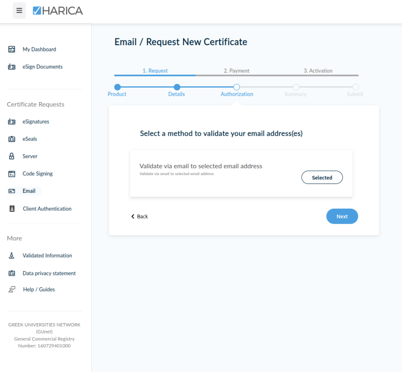Open the Server certificates section
The width and height of the screenshot is (402, 372).
30,156
